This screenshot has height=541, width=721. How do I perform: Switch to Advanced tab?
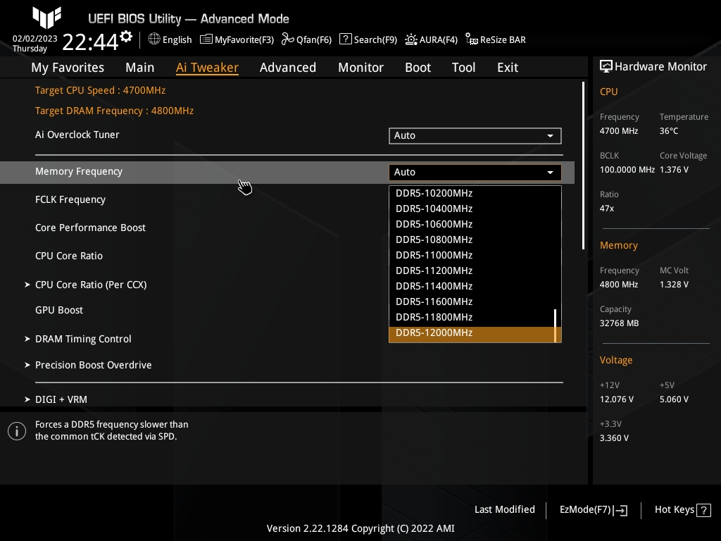click(x=288, y=68)
